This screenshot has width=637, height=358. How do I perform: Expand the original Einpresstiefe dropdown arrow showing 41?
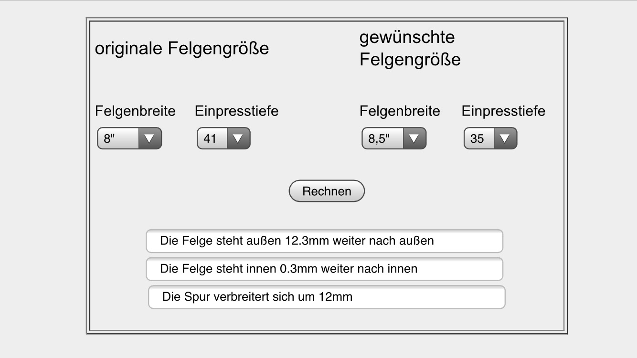click(238, 138)
